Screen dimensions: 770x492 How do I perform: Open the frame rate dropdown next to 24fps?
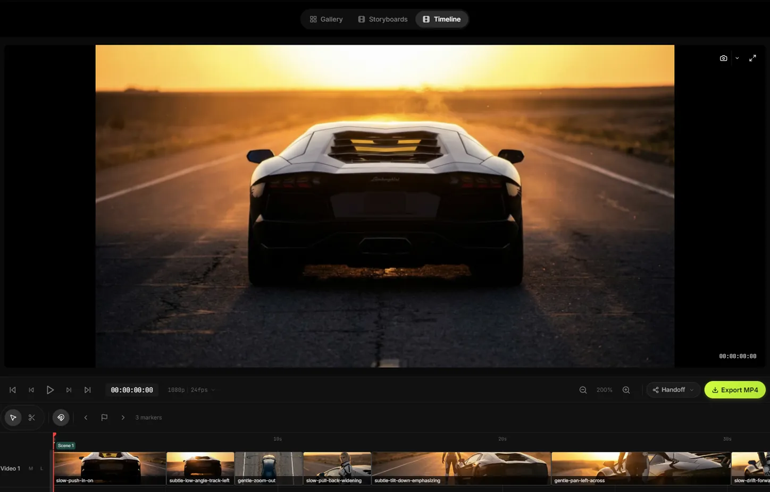(x=213, y=389)
